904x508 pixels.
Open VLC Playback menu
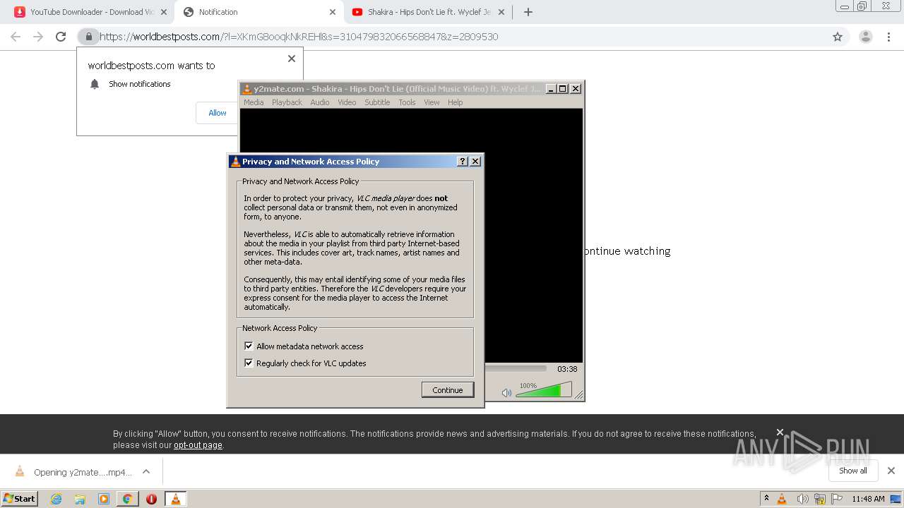[x=287, y=102]
